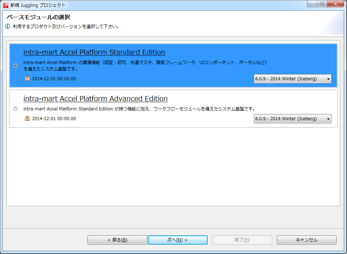Click the 利用するプロダクト instruction message
Viewport: 347px width, 254px height.
[66, 27]
